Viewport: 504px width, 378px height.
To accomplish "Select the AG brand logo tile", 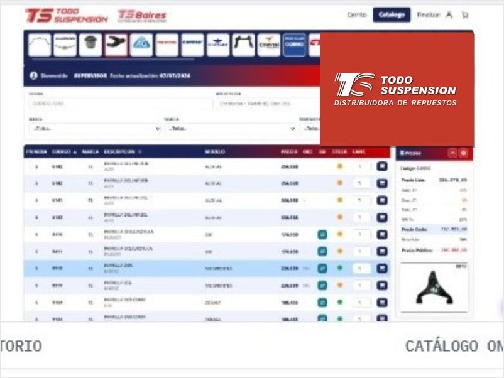I will (x=141, y=45).
